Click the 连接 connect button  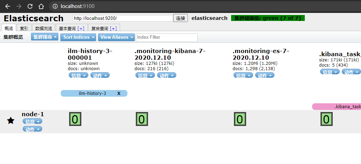tap(180, 18)
